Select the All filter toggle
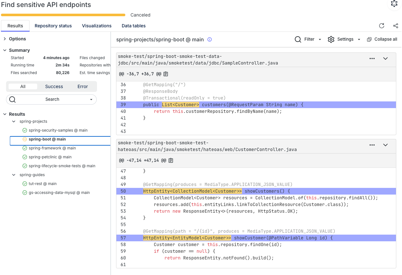 click(x=23, y=86)
